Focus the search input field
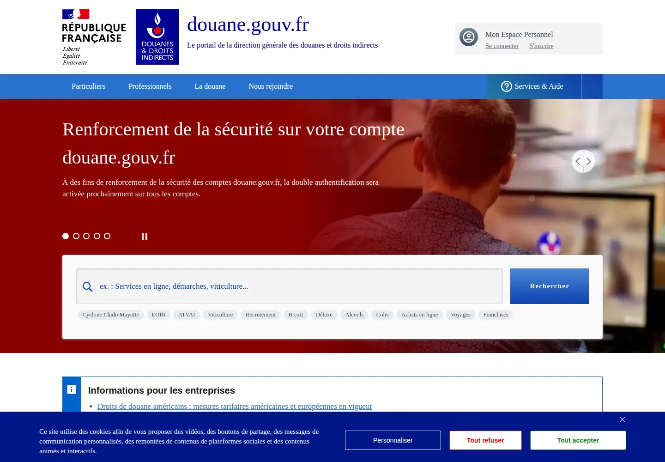Image resolution: width=665 pixels, height=462 pixels. 290,286
